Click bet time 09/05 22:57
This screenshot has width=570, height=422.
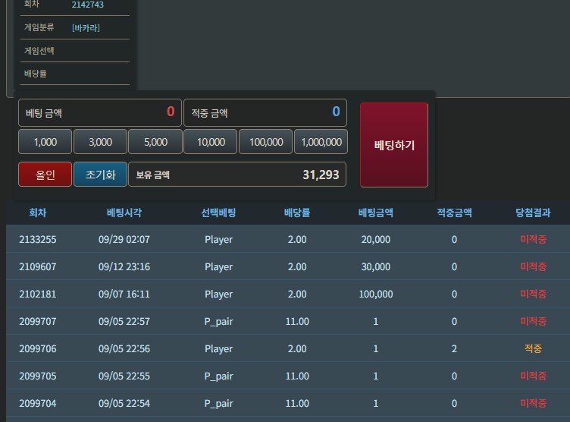pos(124,321)
